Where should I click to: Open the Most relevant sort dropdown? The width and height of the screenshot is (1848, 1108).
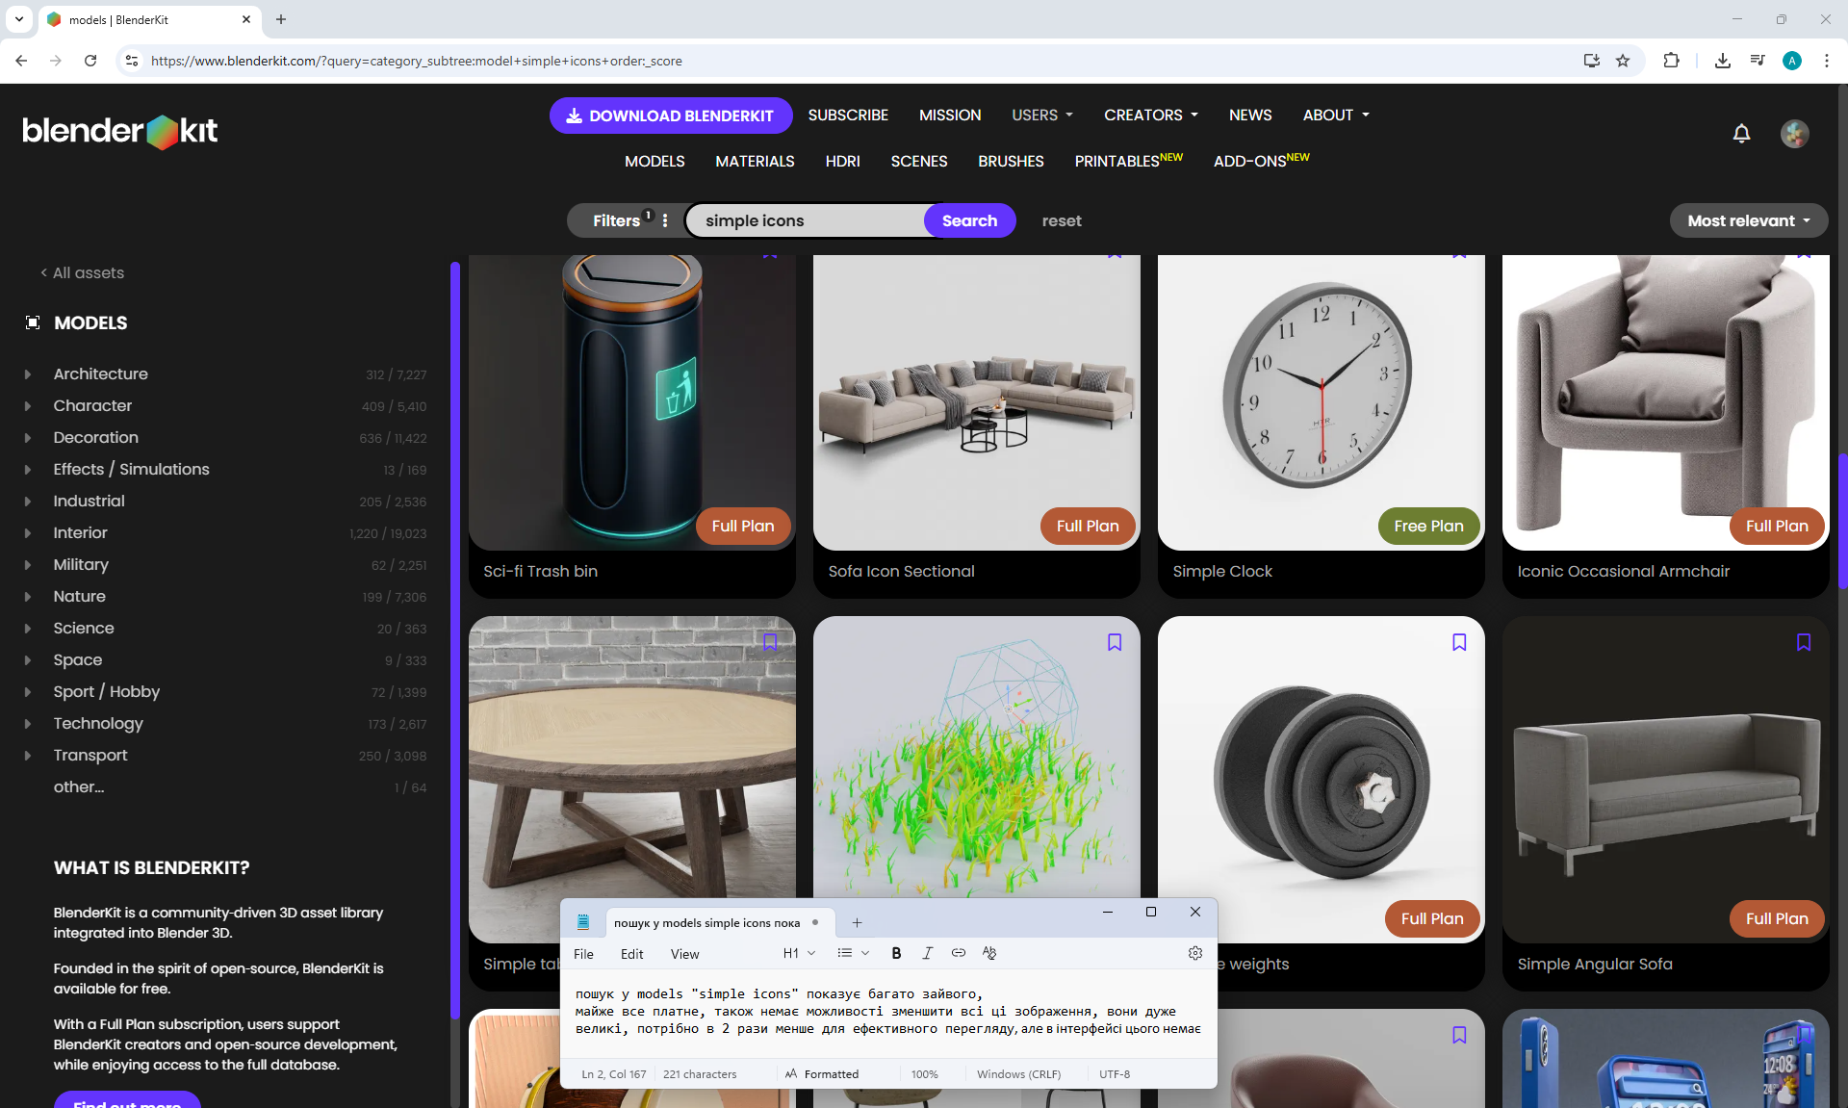tap(1748, 220)
